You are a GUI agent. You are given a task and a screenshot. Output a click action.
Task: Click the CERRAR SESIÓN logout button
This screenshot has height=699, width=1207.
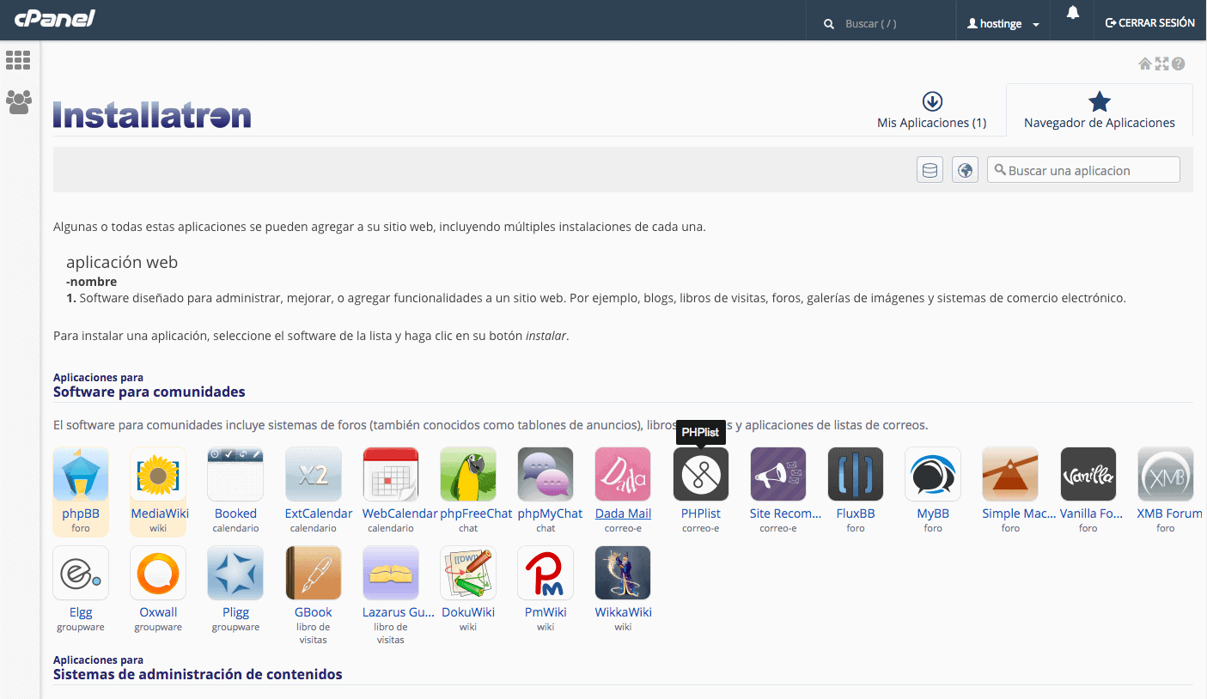pyautogui.click(x=1150, y=23)
